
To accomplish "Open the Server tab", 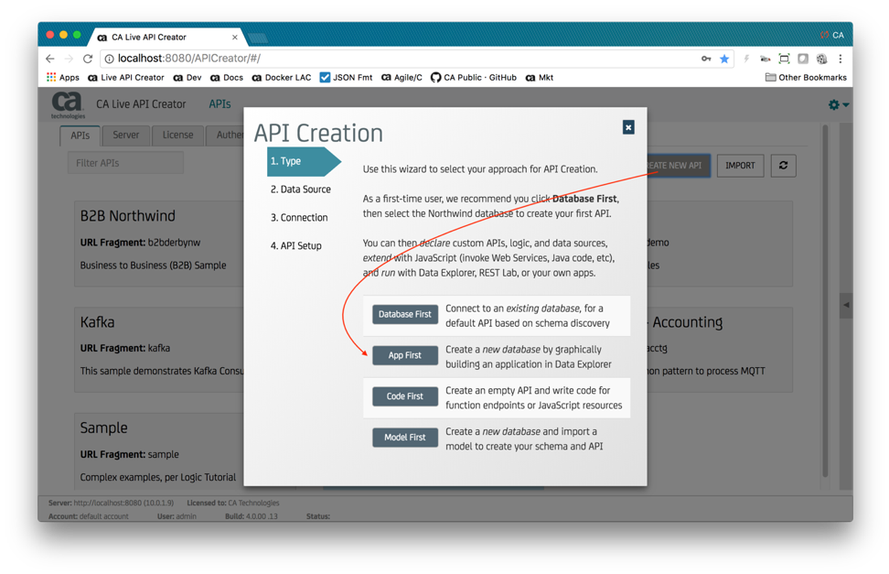I will [x=126, y=135].
